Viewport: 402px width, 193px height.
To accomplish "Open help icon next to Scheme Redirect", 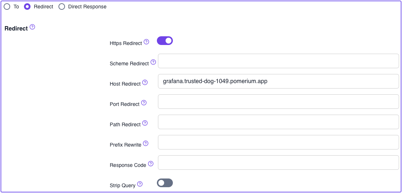I will point(153,62).
